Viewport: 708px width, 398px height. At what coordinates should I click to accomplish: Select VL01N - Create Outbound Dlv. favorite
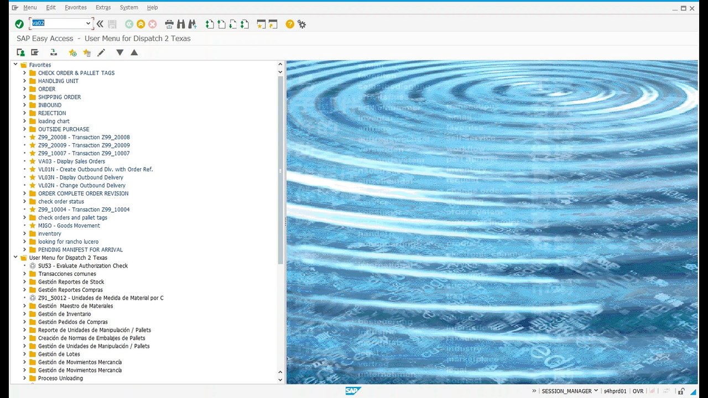coord(95,169)
